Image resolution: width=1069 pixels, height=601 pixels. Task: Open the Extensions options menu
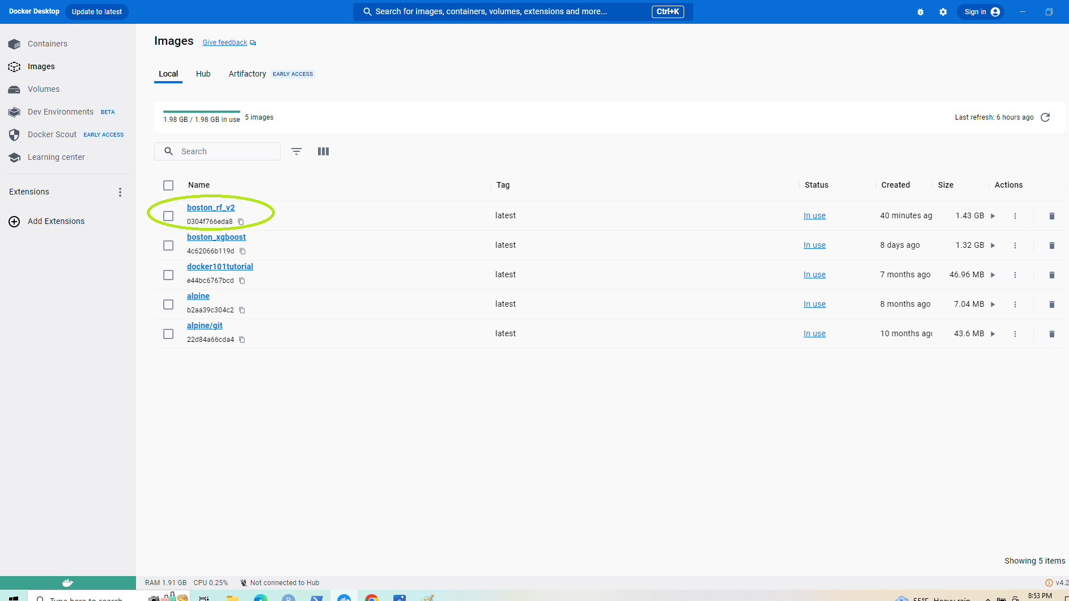pos(120,192)
